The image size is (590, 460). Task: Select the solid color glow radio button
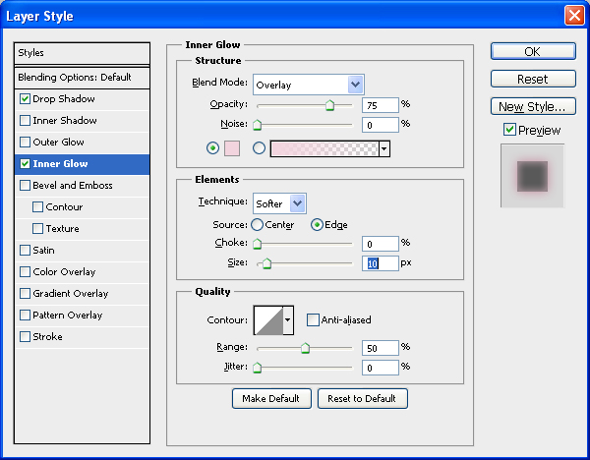click(212, 148)
